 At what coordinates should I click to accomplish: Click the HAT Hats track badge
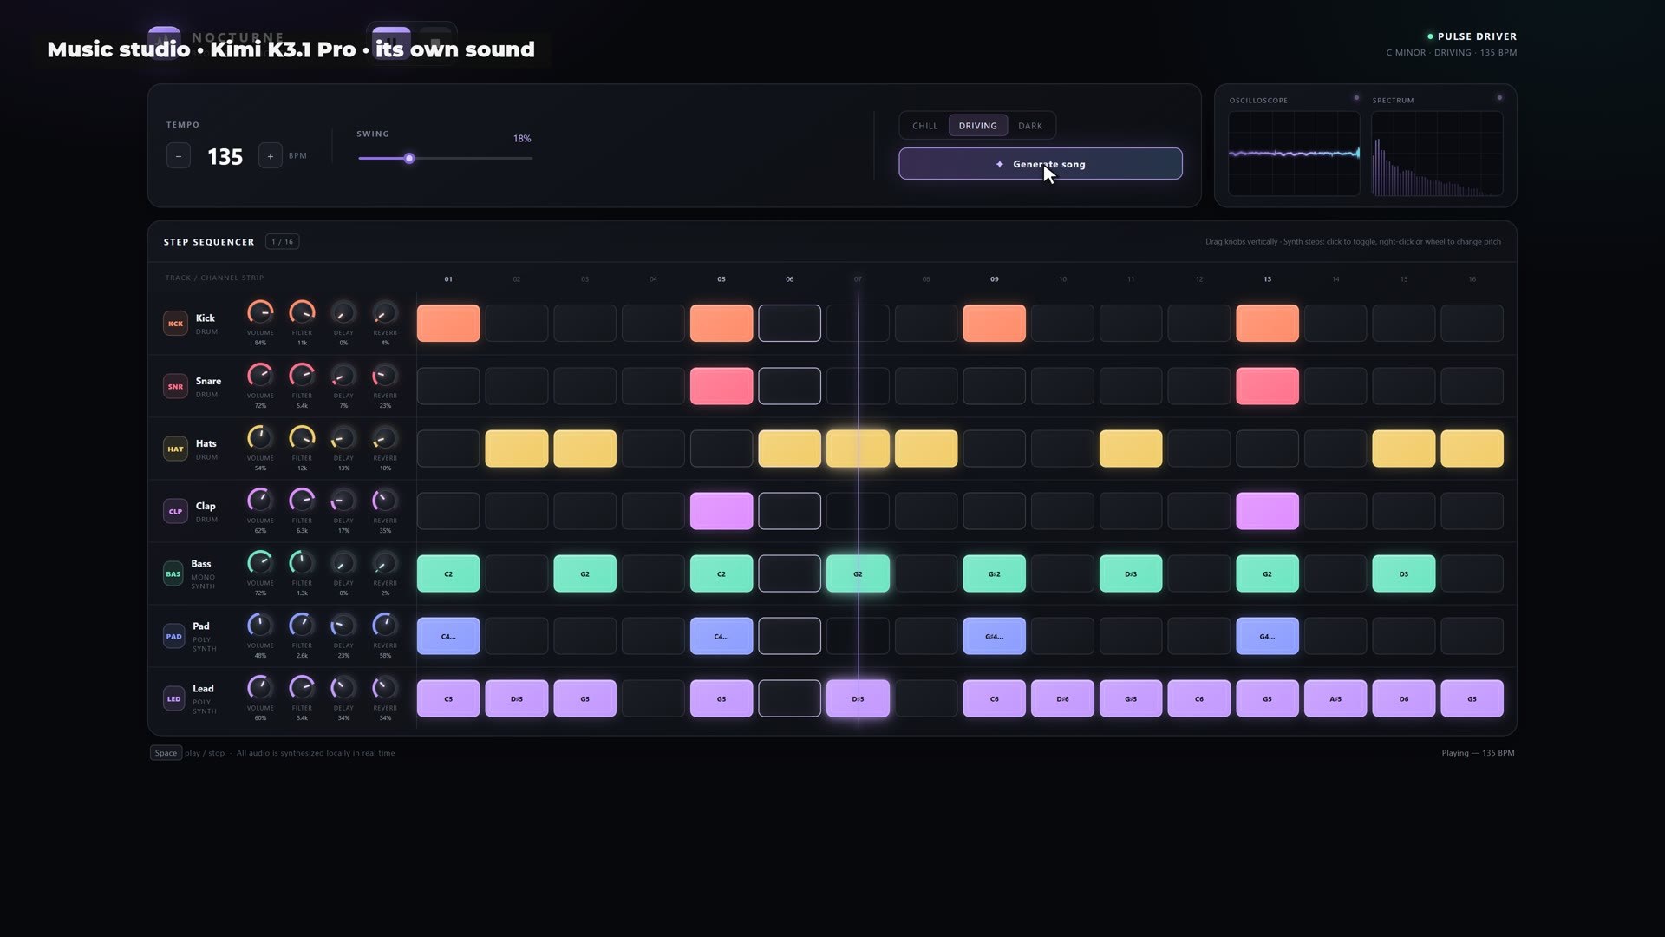[175, 449]
